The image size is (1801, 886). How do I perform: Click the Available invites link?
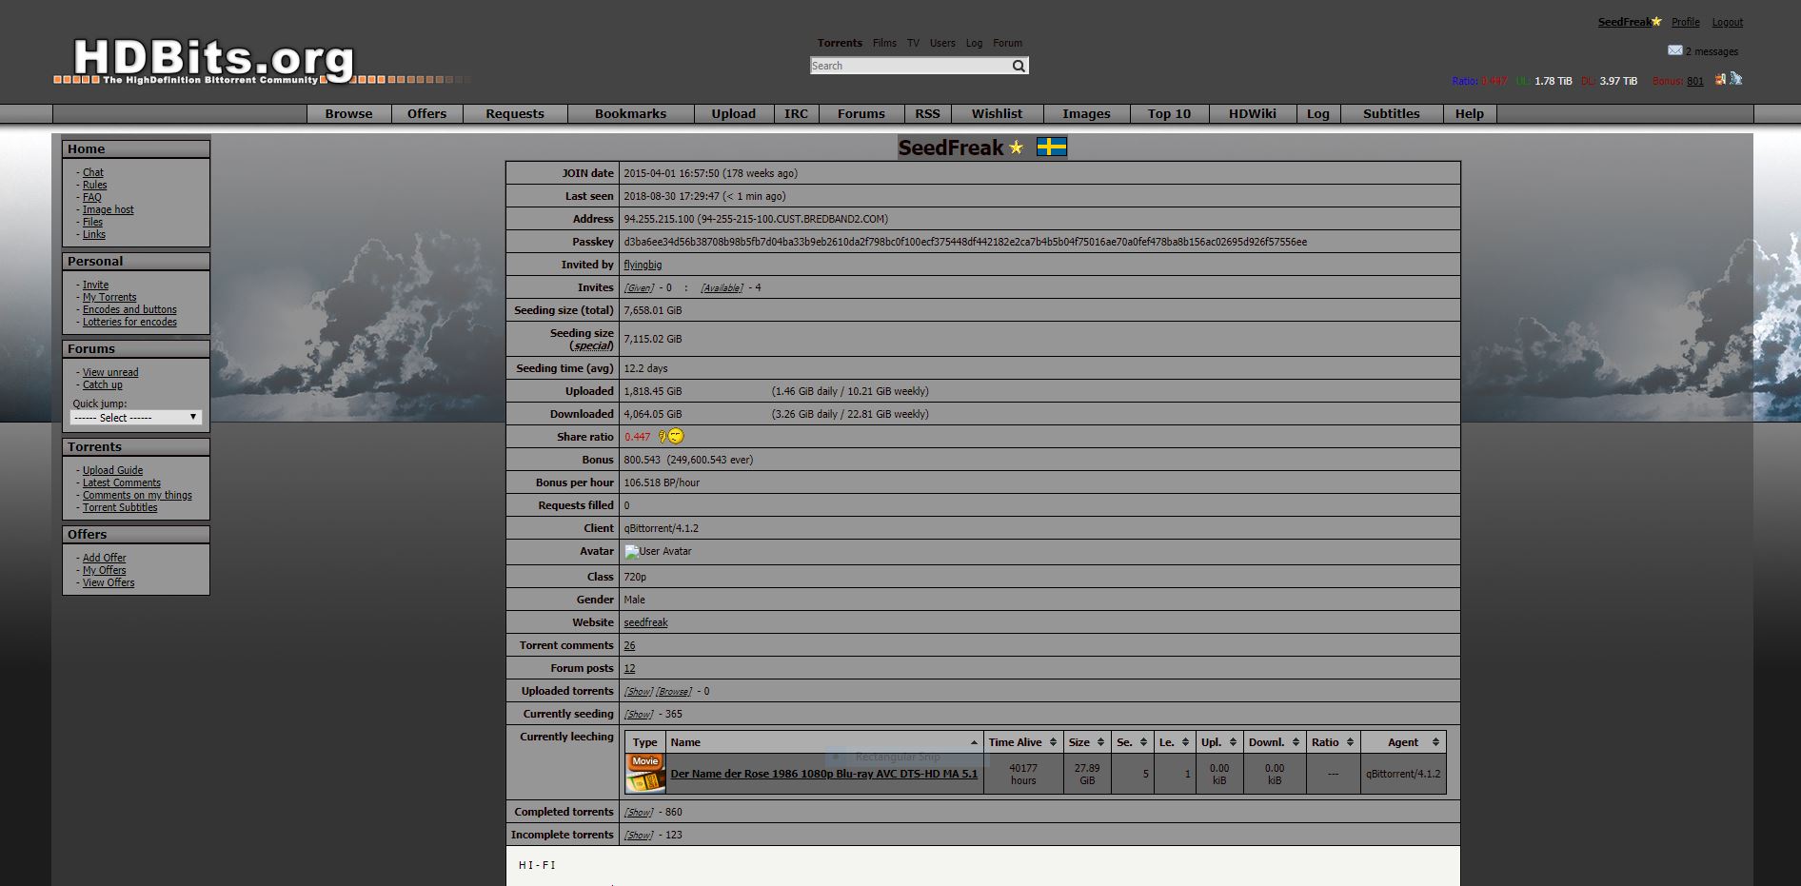[722, 287]
